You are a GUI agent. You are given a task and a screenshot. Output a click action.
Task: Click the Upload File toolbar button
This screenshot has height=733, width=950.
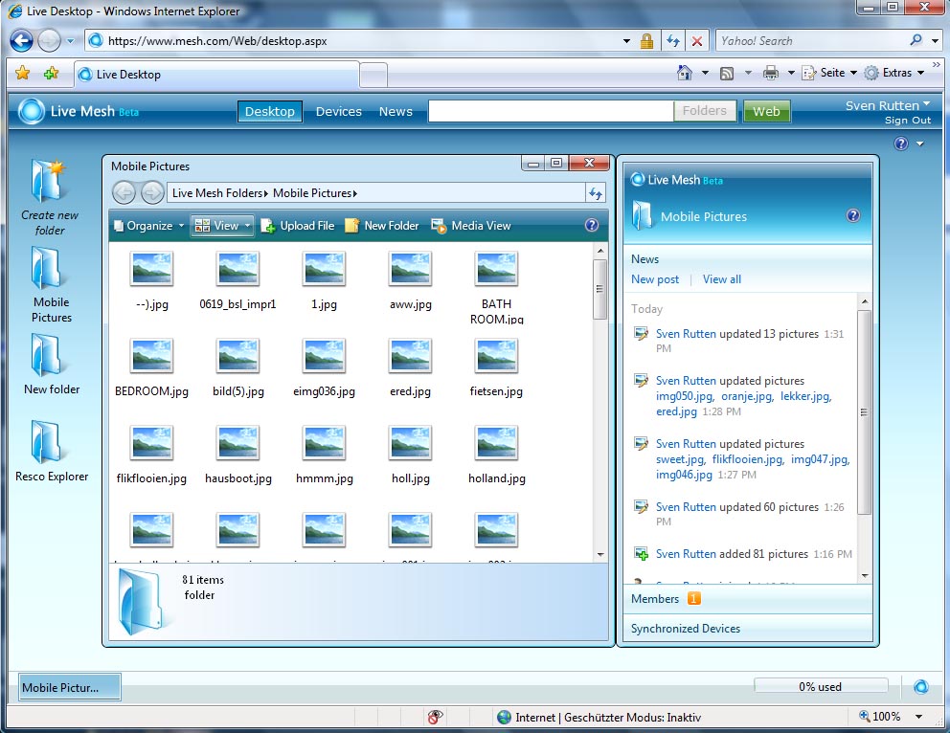tap(297, 226)
